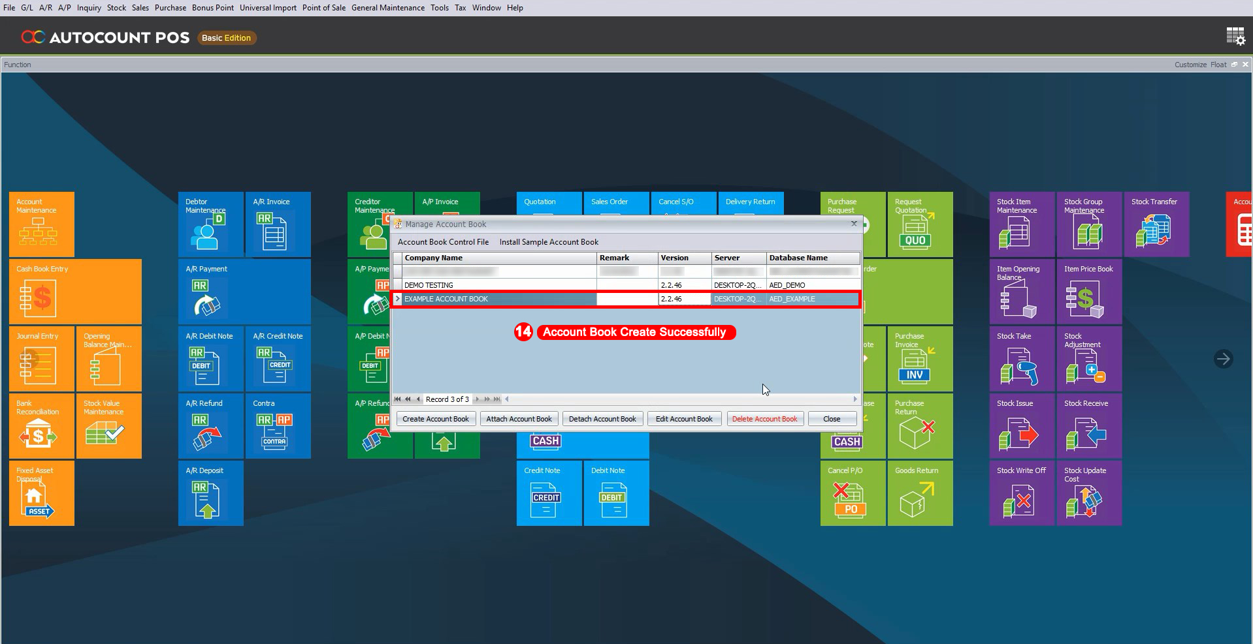This screenshot has width=1253, height=644.
Task: Open the Debit Note sales tile
Action: point(617,493)
